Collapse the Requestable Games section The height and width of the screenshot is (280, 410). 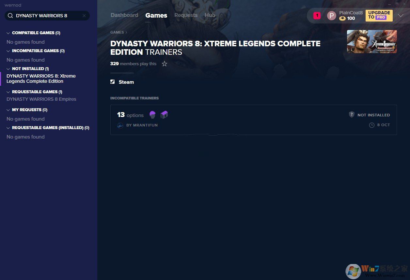8,92
